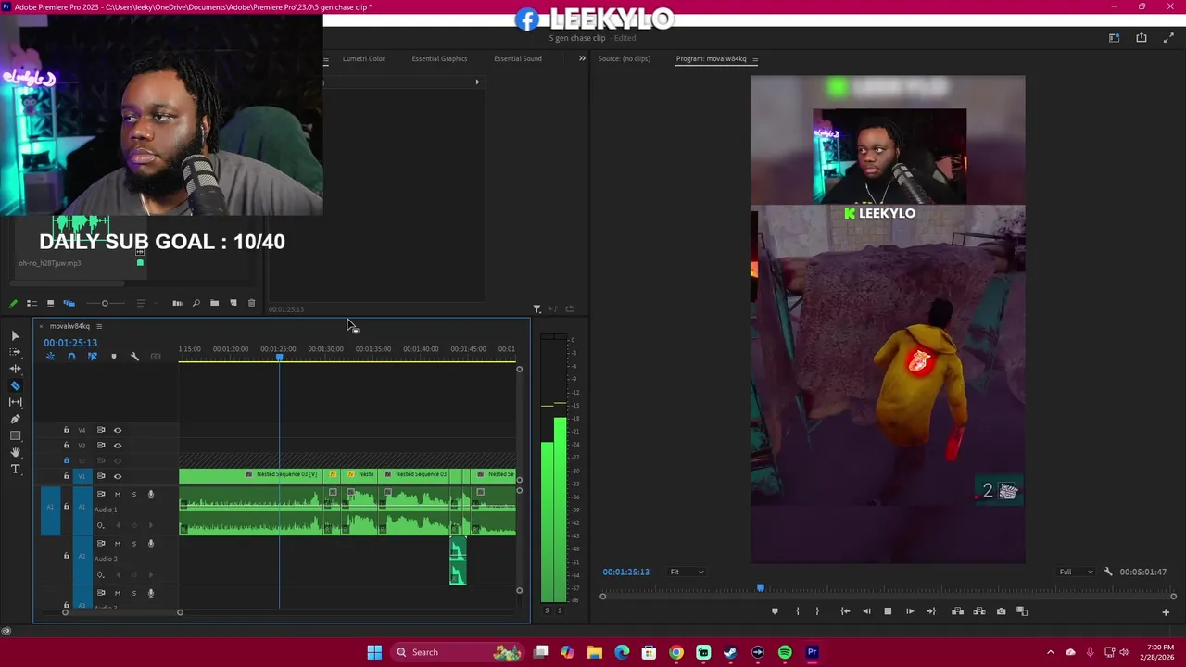Select the Track Select Forward tool

(16, 352)
